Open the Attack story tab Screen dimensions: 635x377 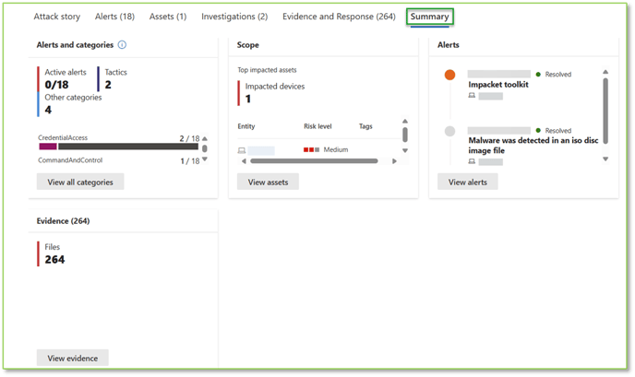pyautogui.click(x=56, y=17)
